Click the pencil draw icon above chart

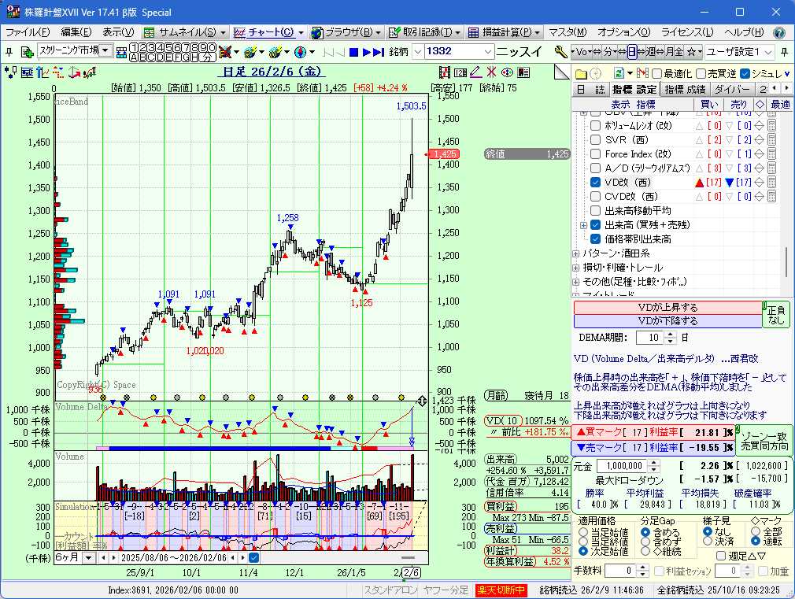point(475,72)
